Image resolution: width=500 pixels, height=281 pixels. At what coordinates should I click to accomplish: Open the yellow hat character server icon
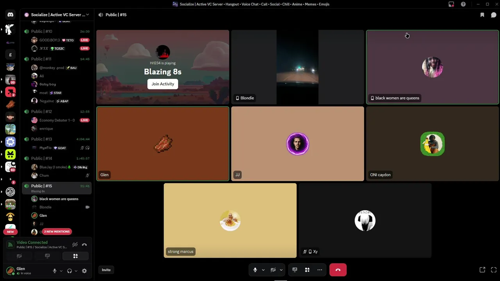click(10, 217)
